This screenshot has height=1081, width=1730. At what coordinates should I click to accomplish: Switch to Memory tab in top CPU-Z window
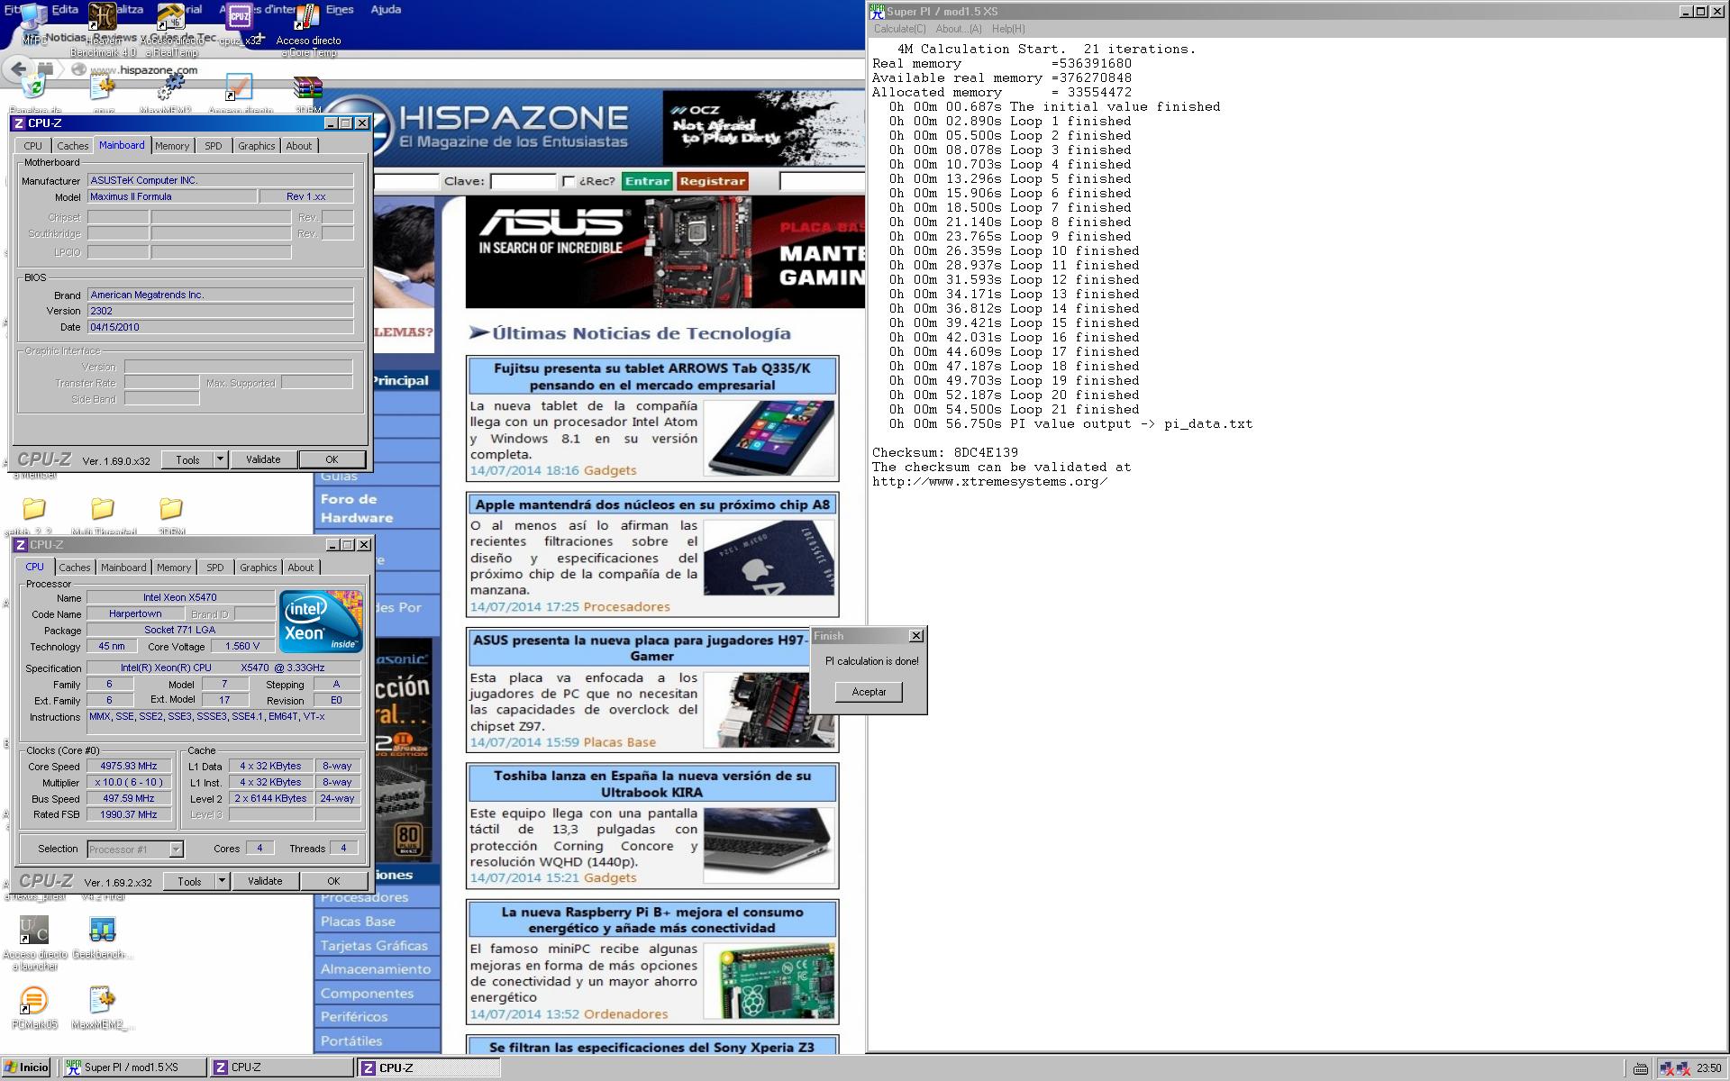171,146
